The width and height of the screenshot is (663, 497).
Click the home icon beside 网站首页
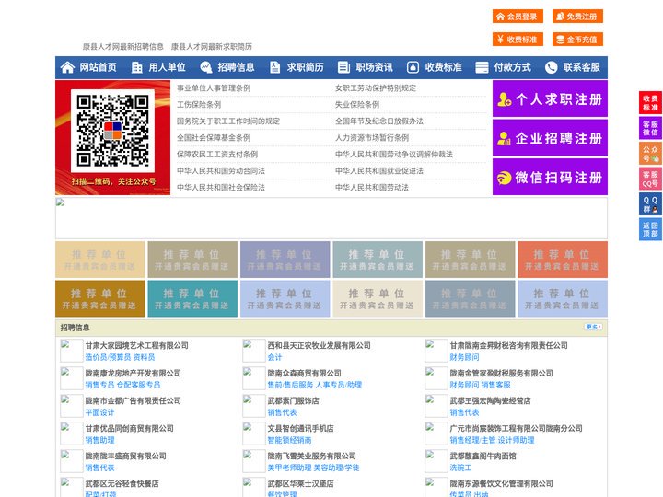[67, 67]
